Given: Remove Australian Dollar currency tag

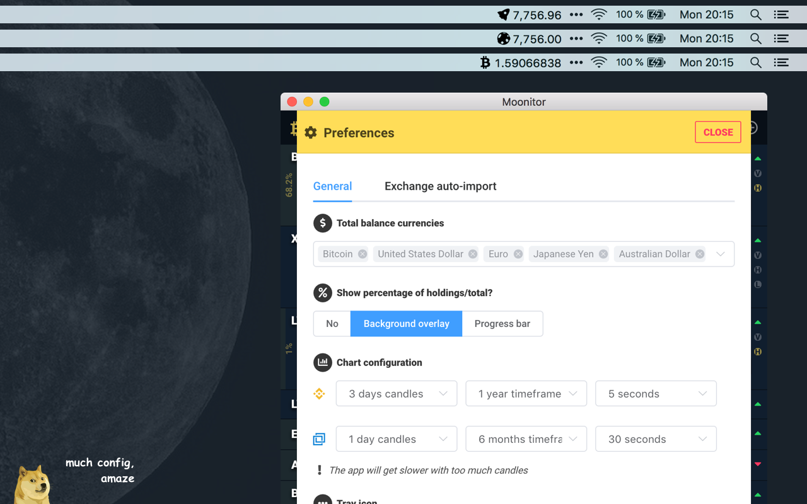Looking at the screenshot, I should point(700,254).
